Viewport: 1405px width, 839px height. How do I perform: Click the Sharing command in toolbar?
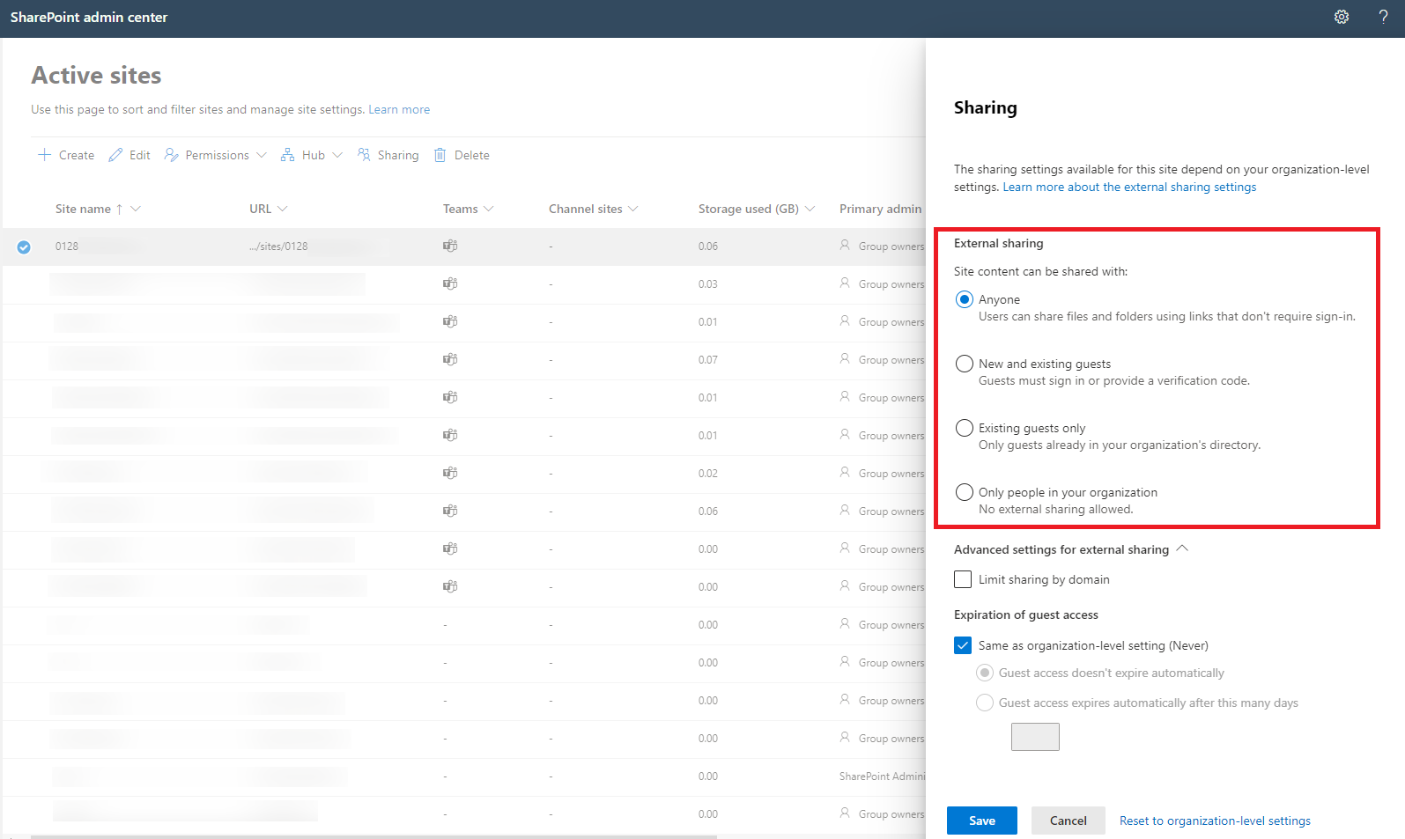[388, 155]
